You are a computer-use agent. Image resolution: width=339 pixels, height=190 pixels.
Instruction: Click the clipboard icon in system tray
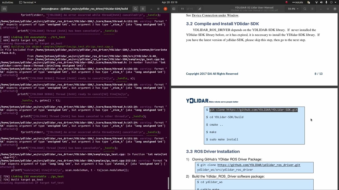pyautogui.click(x=309, y=2)
